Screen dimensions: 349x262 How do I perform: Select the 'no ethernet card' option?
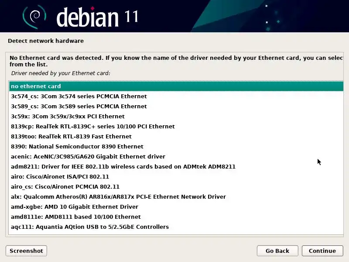[176, 86]
